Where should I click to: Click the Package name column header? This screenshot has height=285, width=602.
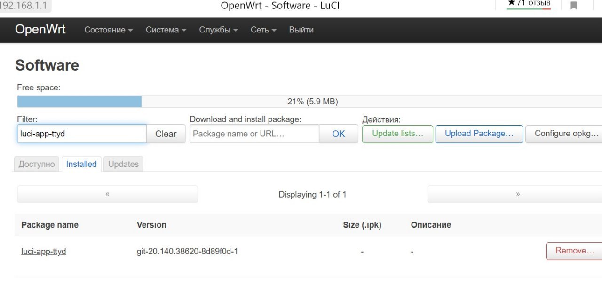[50, 225]
